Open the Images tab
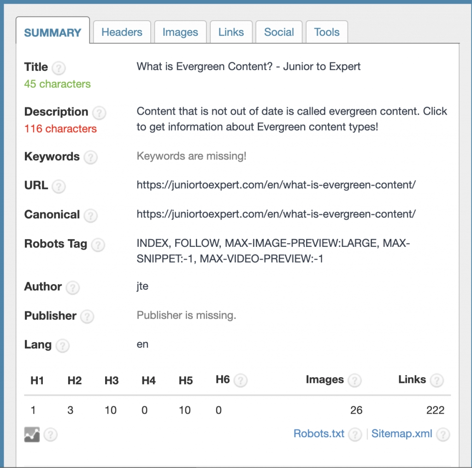The height and width of the screenshot is (468, 472). (180, 32)
